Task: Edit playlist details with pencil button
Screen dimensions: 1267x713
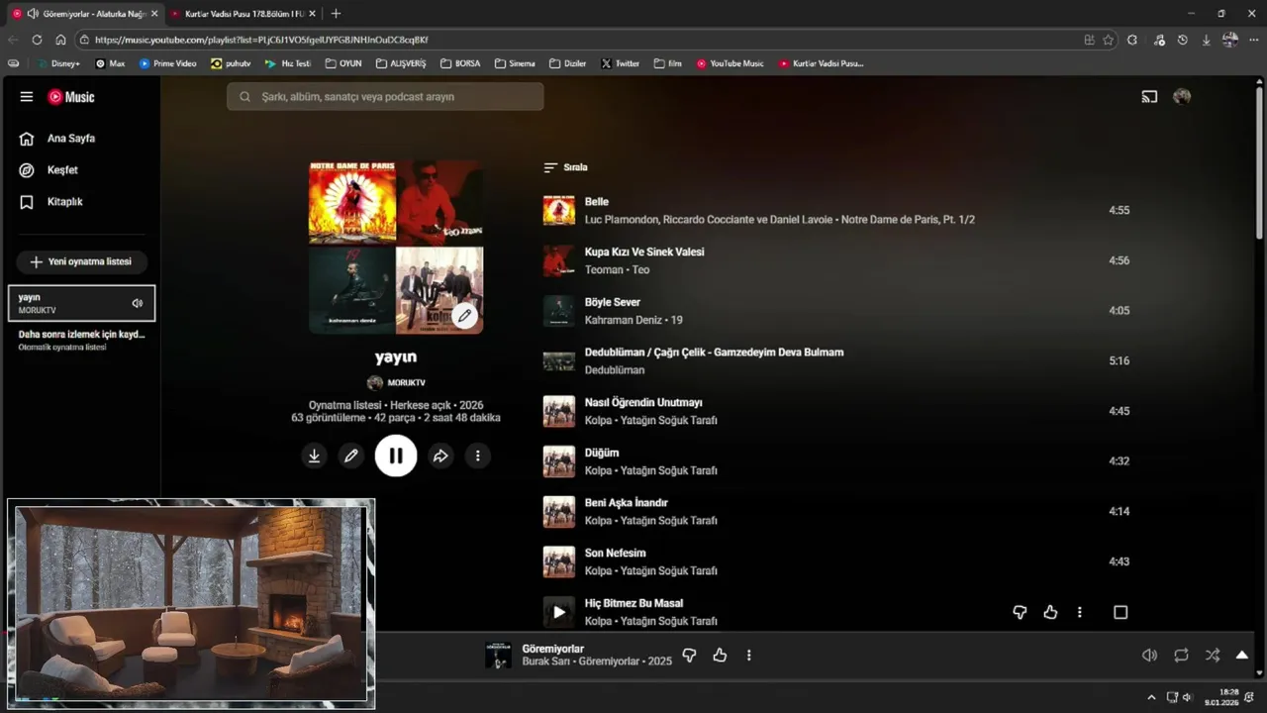Action: [350, 456]
